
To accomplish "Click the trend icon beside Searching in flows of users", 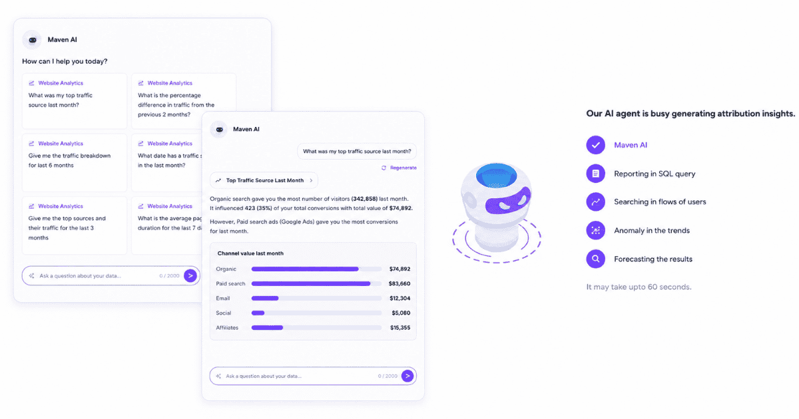I will 595,202.
